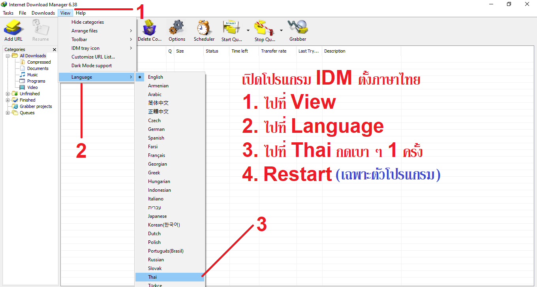537x287 pixels.
Task: Open the Start Queue dropdown arrow
Action: click(x=248, y=30)
